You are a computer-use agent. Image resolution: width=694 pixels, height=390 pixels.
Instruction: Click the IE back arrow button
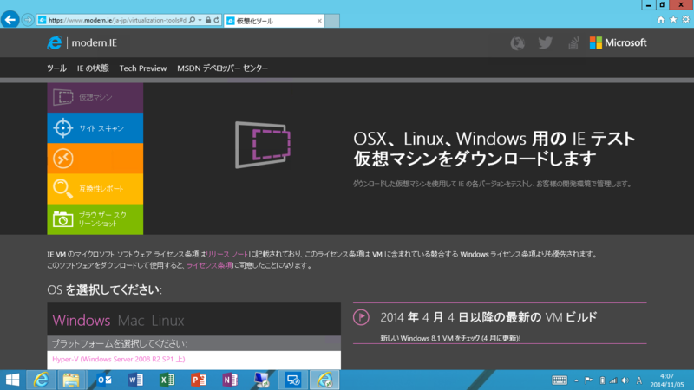10,19
